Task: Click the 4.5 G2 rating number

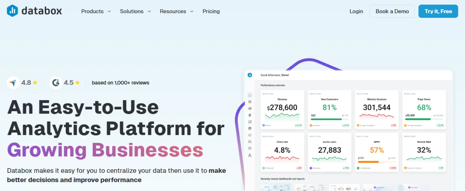Action: pyautogui.click(x=69, y=83)
